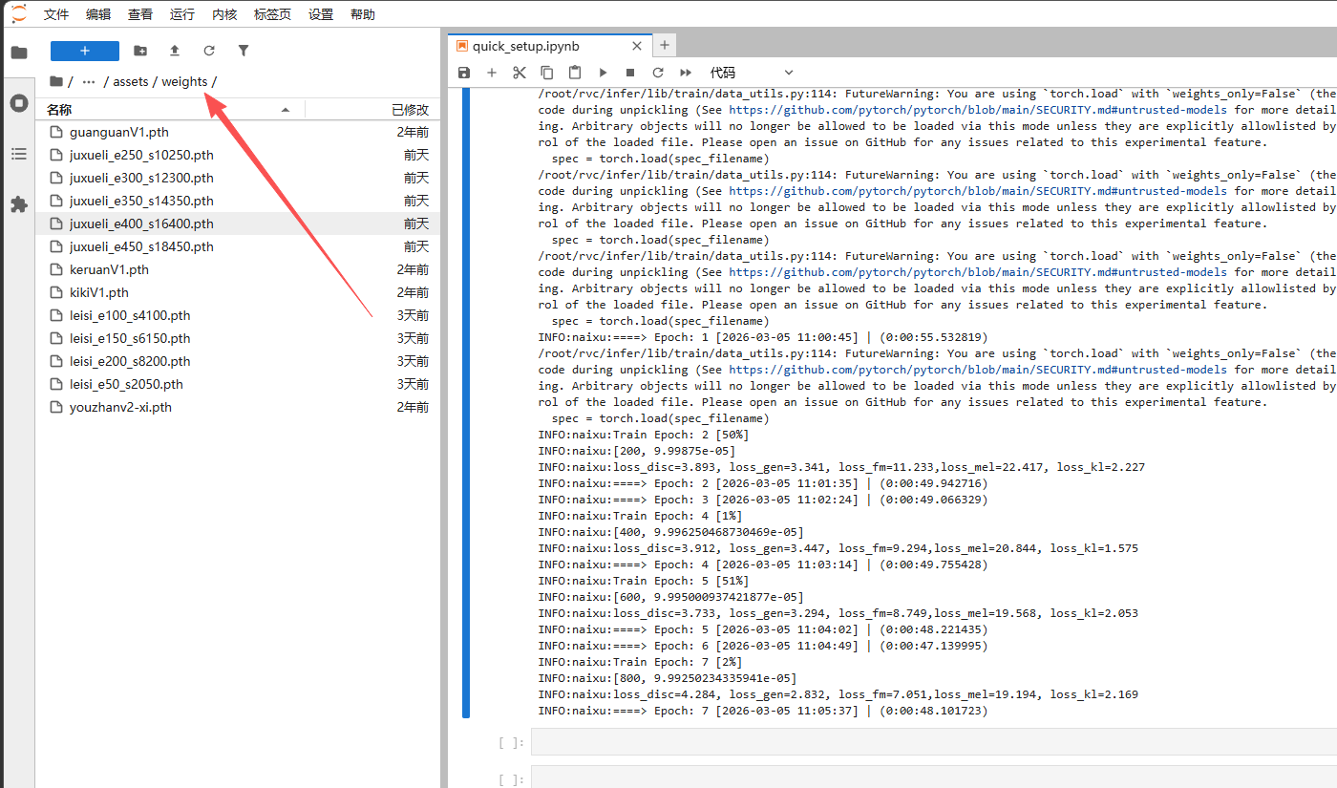Open the 设置 menu
The width and height of the screenshot is (1337, 788).
click(x=321, y=14)
